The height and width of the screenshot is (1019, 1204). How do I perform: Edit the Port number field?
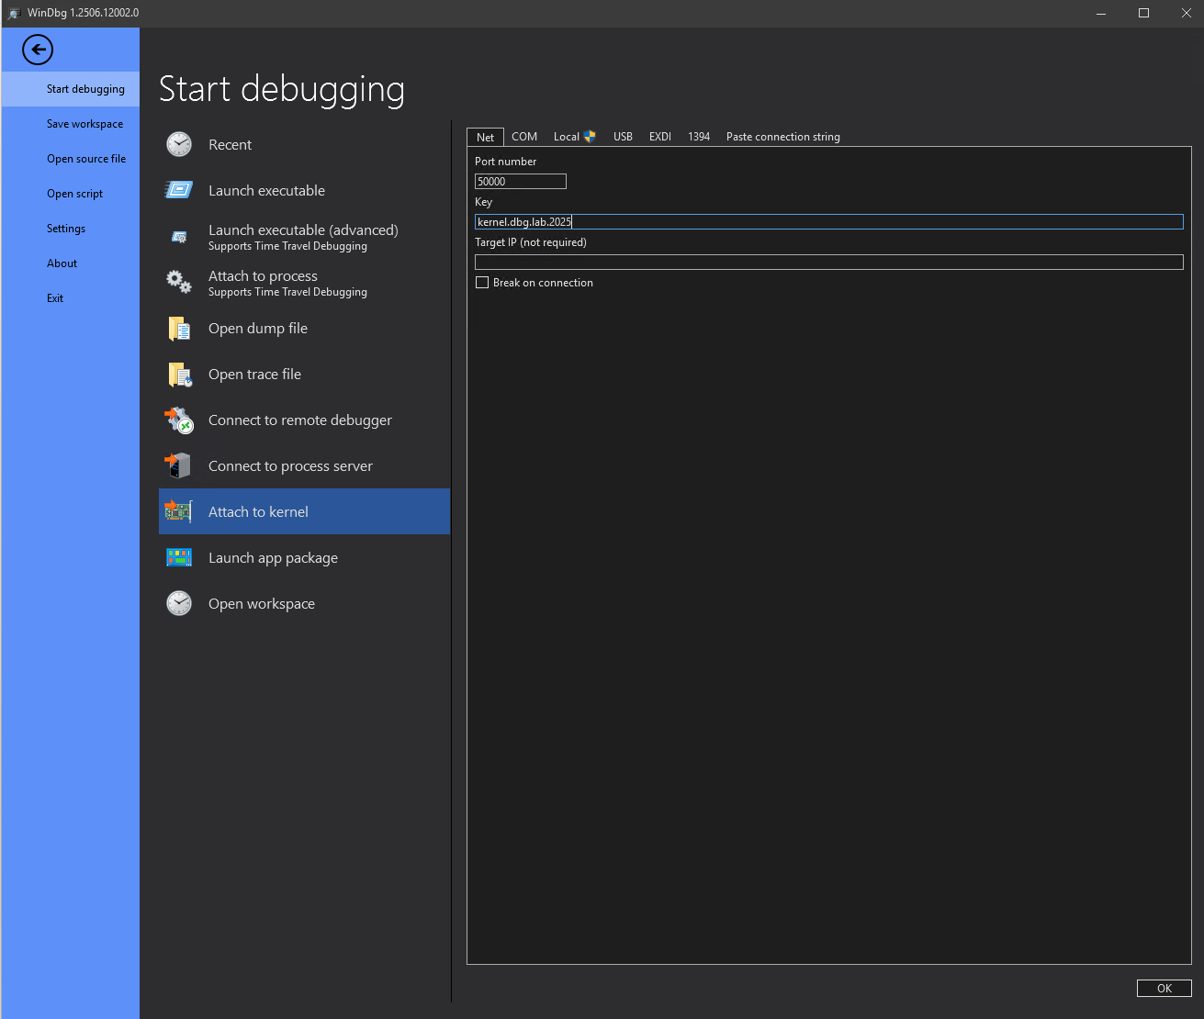click(x=520, y=181)
